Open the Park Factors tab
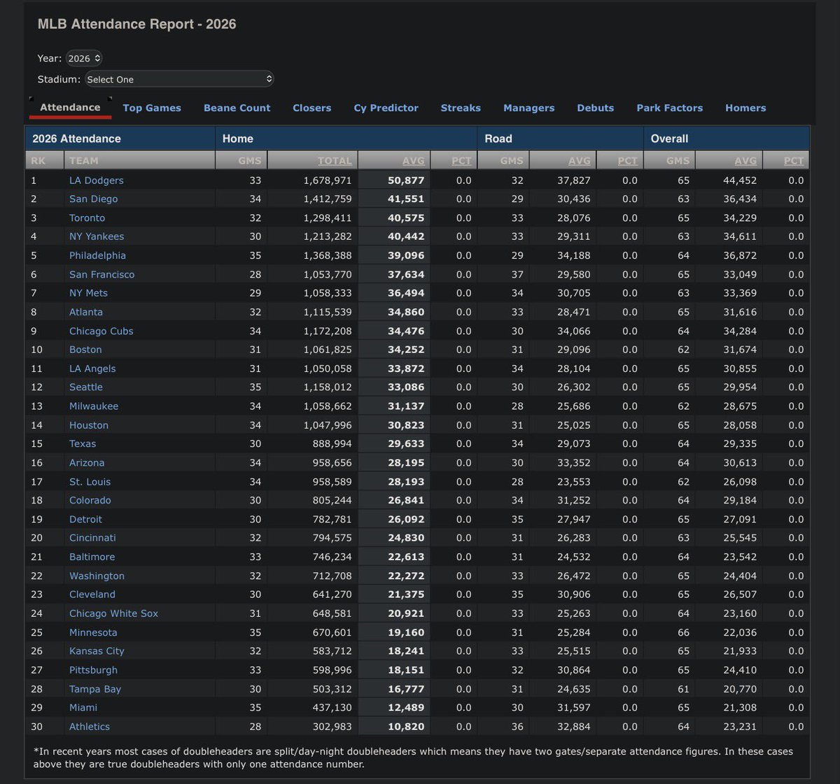 (x=669, y=108)
